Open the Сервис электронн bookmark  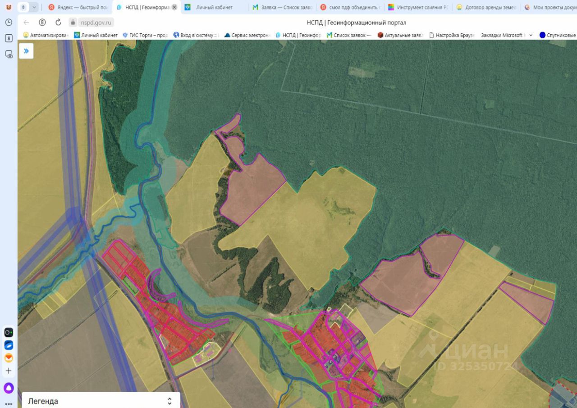(x=247, y=35)
